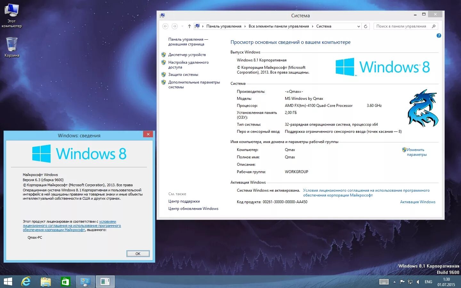Minimize the Система window
Viewport: 461px width, 288px height.
pyautogui.click(x=415, y=14)
